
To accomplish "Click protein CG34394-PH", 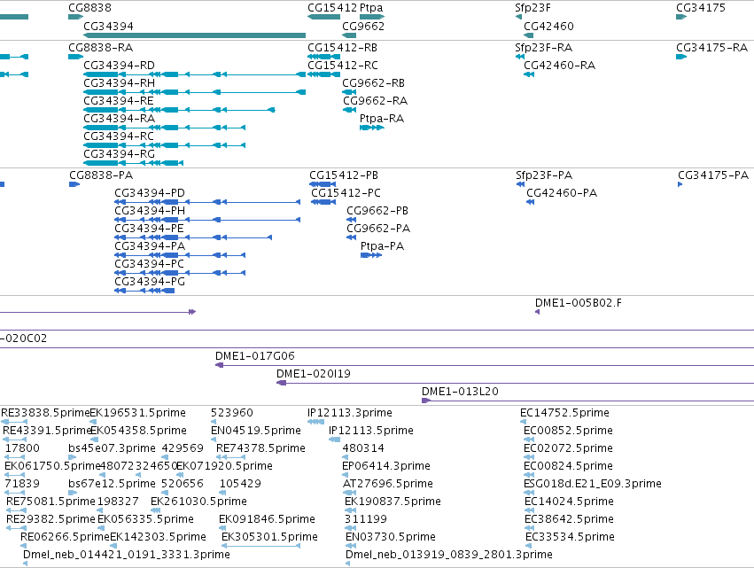I will click(150, 211).
